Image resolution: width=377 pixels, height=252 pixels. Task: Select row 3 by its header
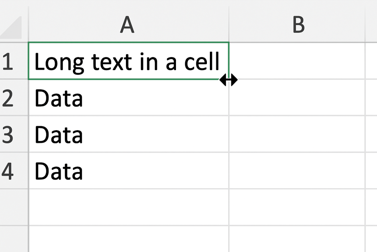coord(8,134)
